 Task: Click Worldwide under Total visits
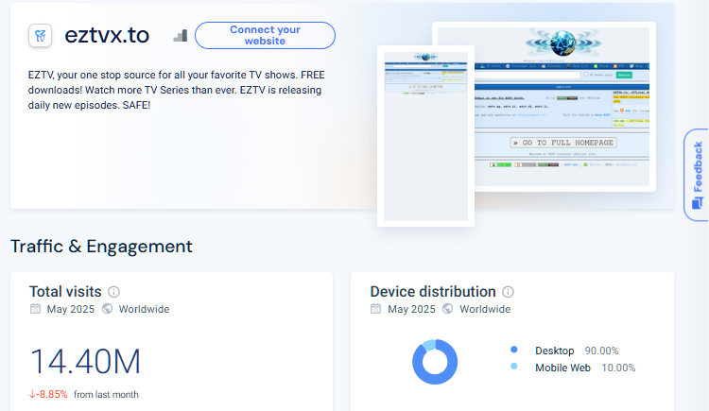pyautogui.click(x=144, y=309)
